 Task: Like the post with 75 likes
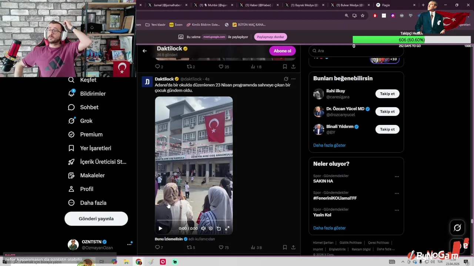[x=224, y=247]
